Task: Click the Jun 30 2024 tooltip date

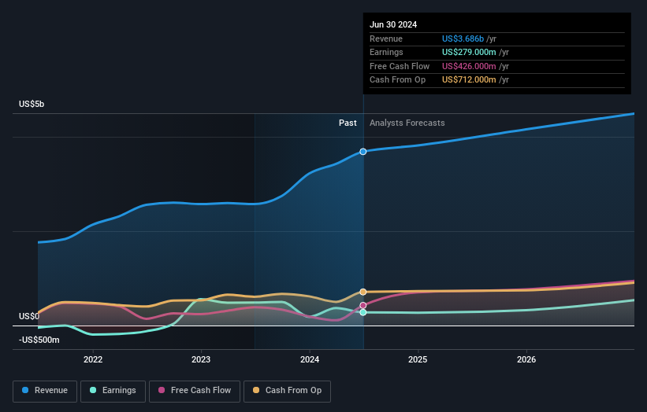Action: point(393,24)
